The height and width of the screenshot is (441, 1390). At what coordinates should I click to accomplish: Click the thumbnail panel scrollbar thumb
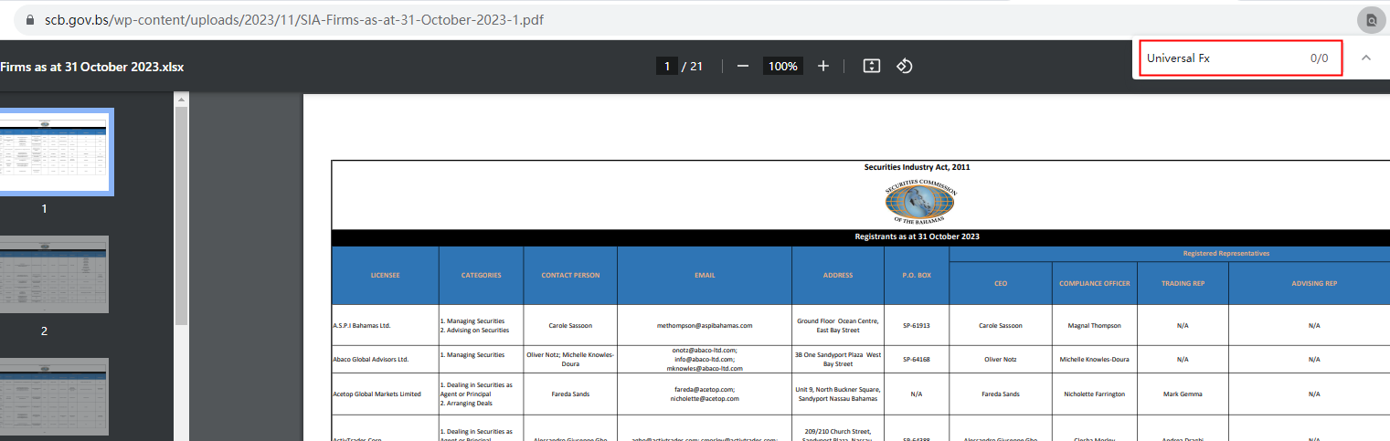click(x=181, y=215)
